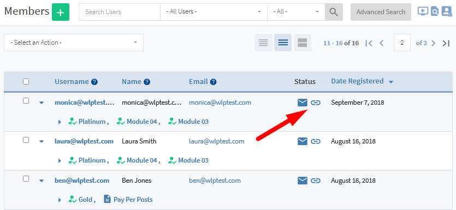Click Name column help icon
The width and height of the screenshot is (456, 210).
point(147,82)
